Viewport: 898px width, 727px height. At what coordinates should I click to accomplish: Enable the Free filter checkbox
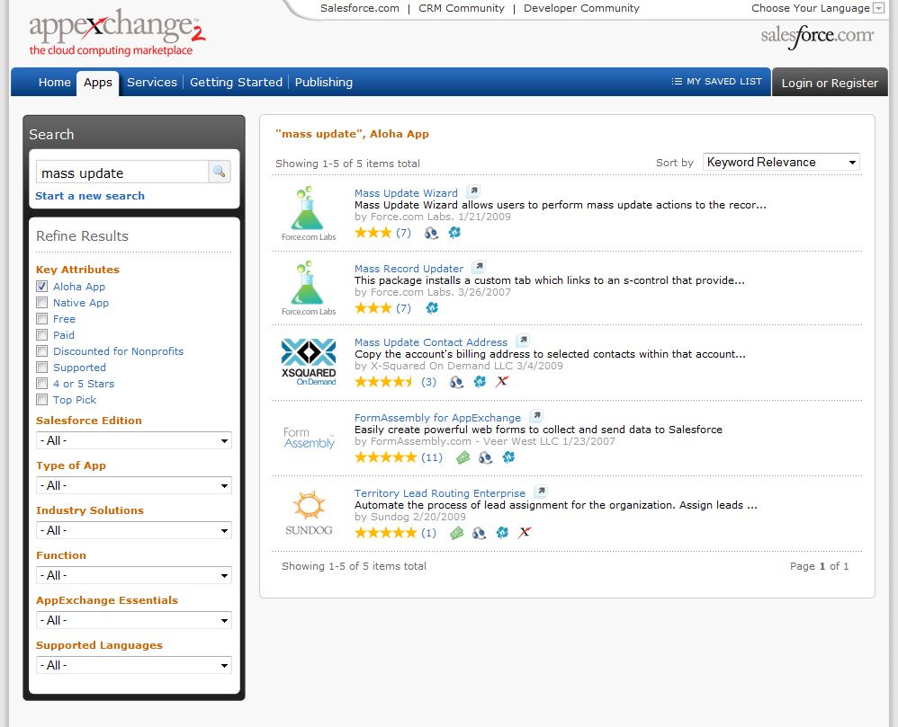click(41, 319)
